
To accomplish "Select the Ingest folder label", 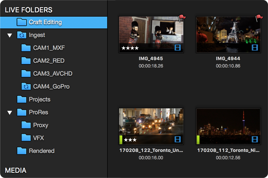I will (37, 35).
